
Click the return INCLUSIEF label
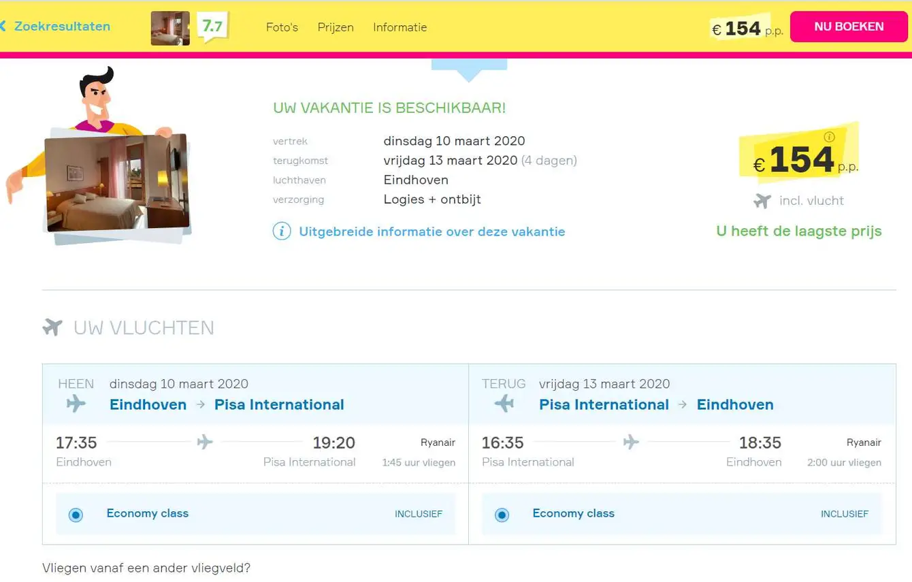[x=845, y=514]
